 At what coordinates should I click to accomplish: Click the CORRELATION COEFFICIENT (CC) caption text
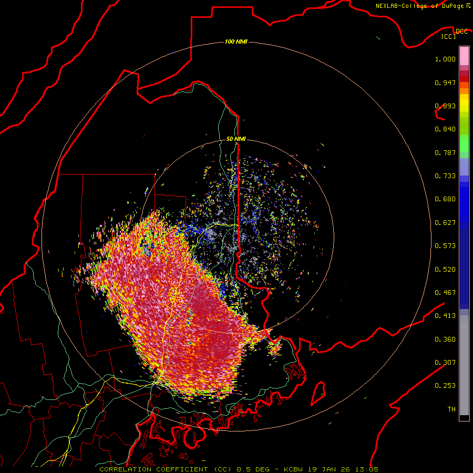click(166, 469)
